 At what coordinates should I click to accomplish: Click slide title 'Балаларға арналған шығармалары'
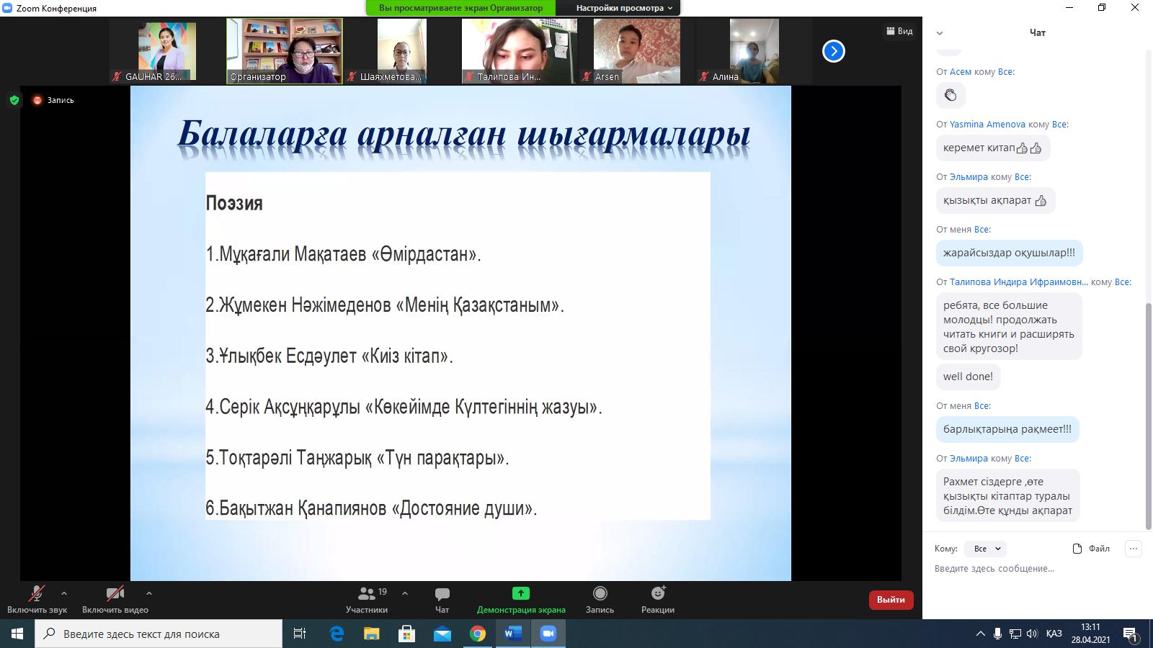(464, 134)
